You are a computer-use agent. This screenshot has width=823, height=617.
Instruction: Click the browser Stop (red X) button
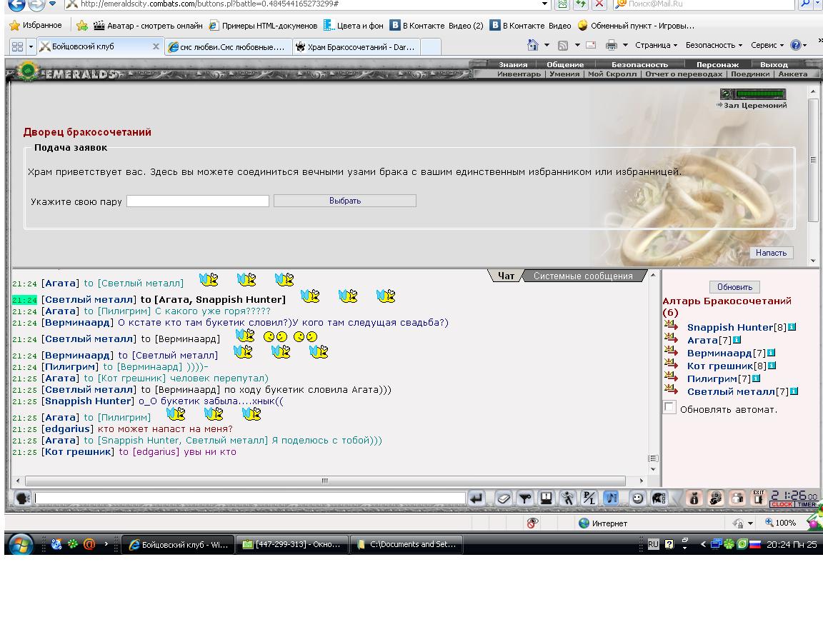pyautogui.click(x=599, y=4)
